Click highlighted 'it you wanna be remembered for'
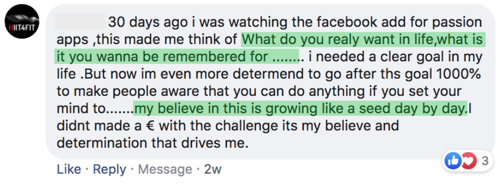The image size is (499, 185). click(162, 56)
